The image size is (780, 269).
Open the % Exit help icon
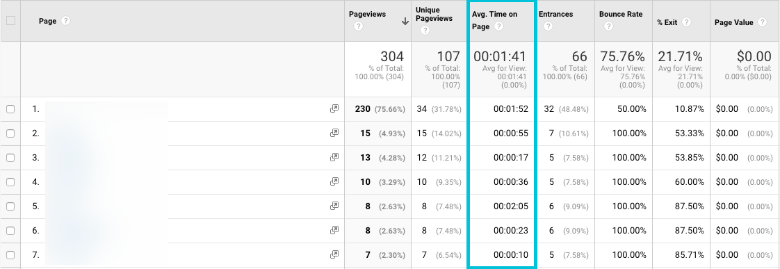pyautogui.click(x=686, y=22)
